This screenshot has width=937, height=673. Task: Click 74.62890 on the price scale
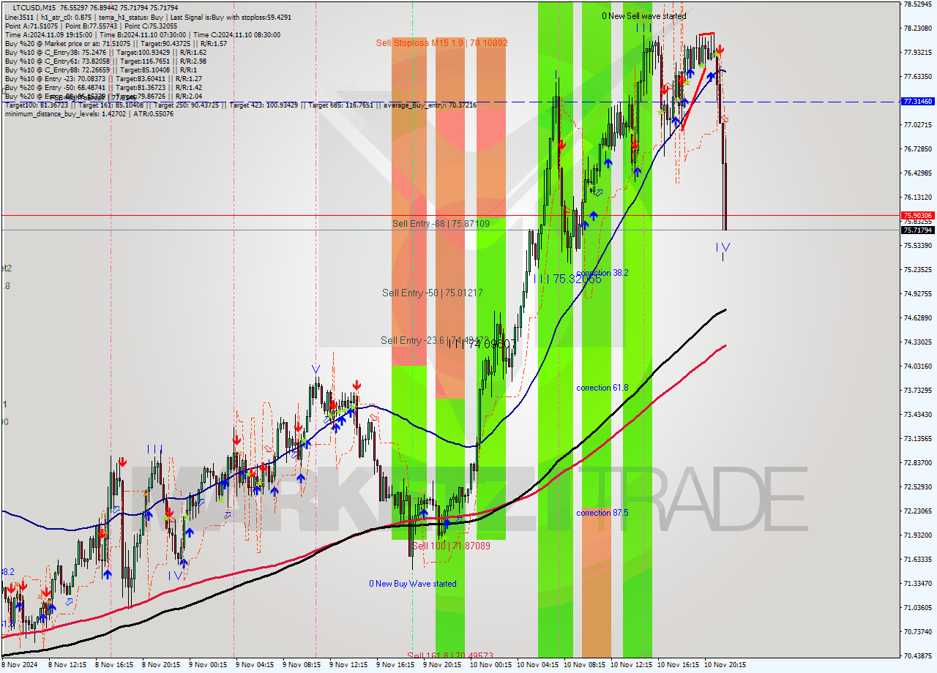coord(918,318)
